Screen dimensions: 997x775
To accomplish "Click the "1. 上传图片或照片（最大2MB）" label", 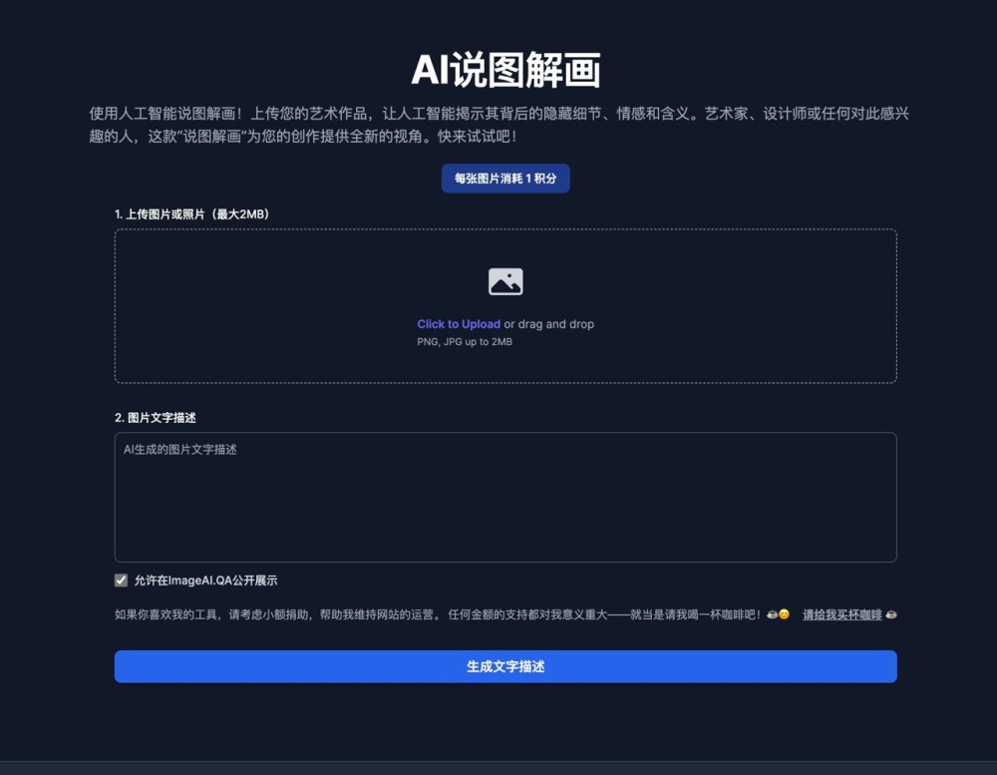I will pyautogui.click(x=191, y=214).
